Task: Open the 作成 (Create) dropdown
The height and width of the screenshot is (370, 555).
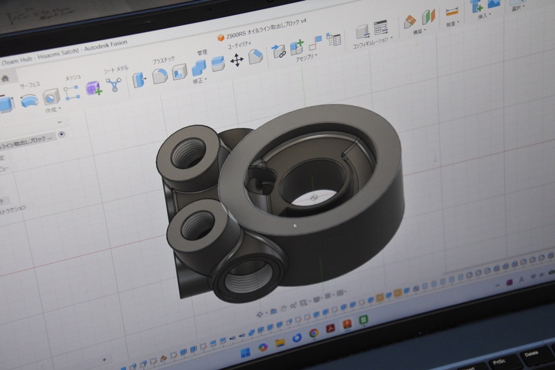Action: 52,110
